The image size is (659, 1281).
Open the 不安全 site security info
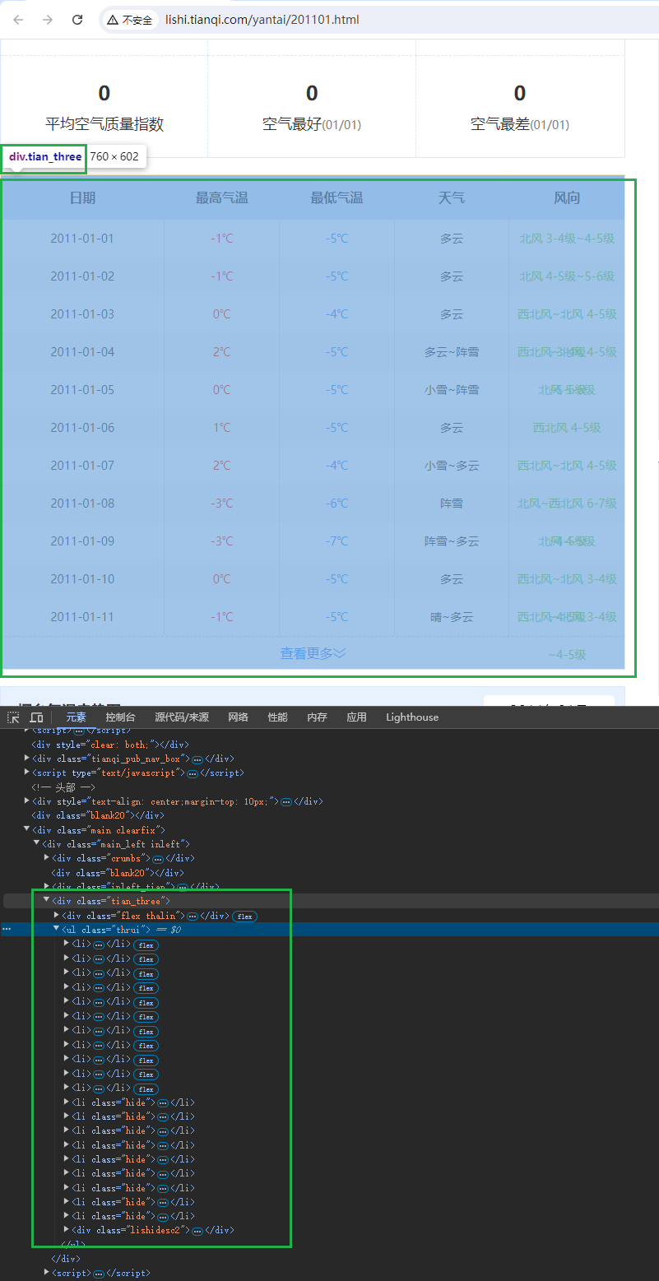(130, 20)
